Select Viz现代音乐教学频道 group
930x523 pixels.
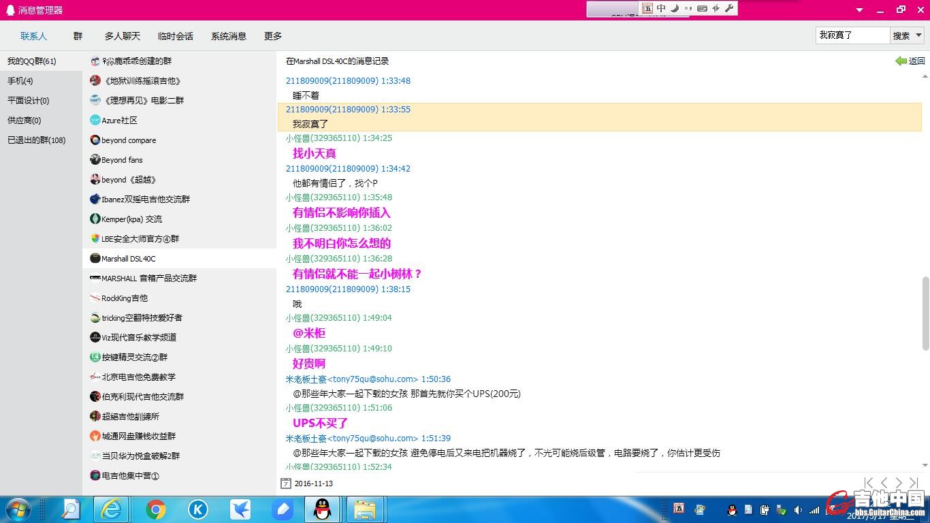[x=180, y=338]
